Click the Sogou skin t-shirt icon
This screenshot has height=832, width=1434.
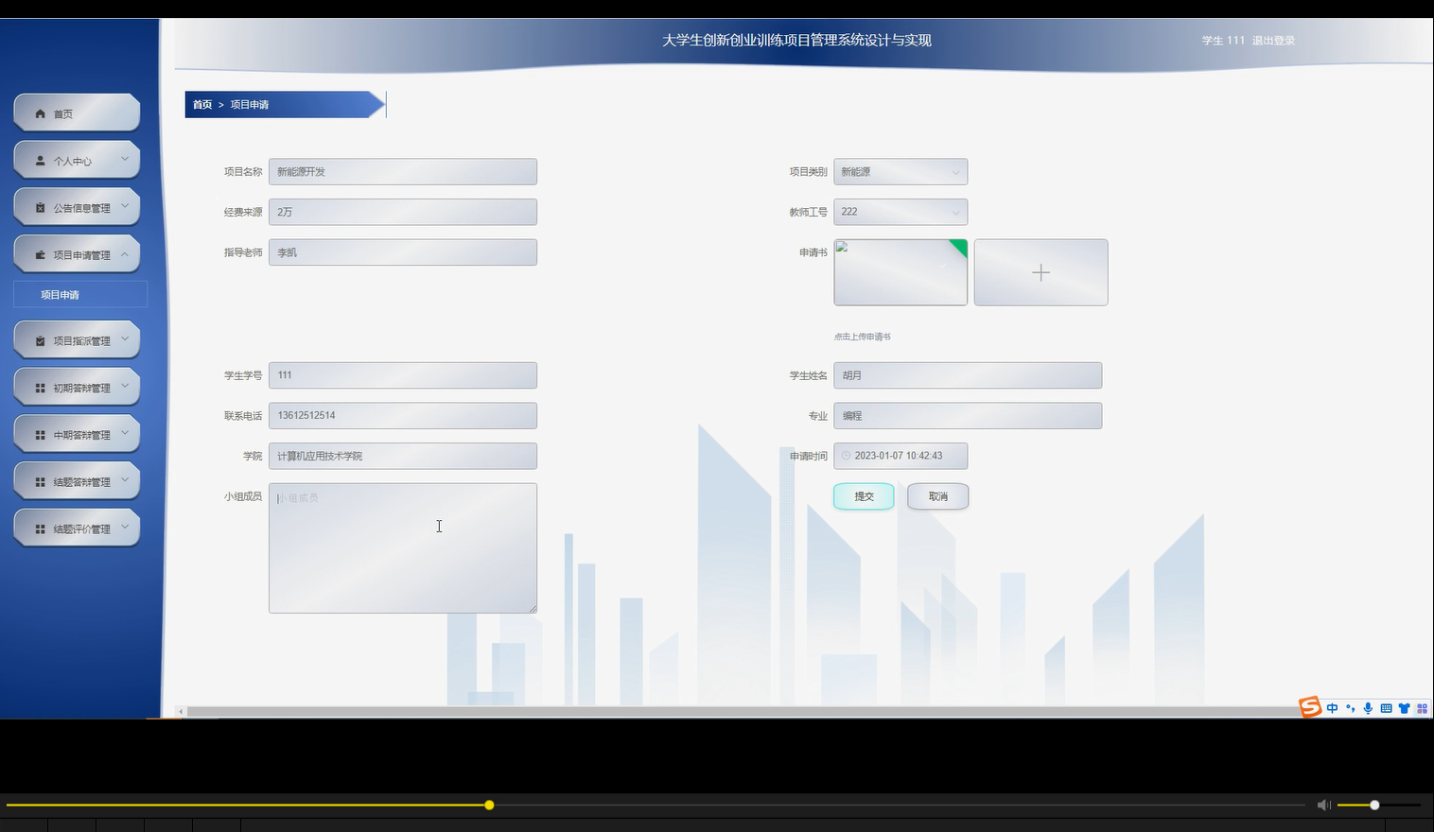1405,708
